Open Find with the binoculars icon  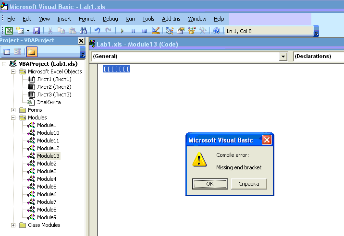click(84, 31)
